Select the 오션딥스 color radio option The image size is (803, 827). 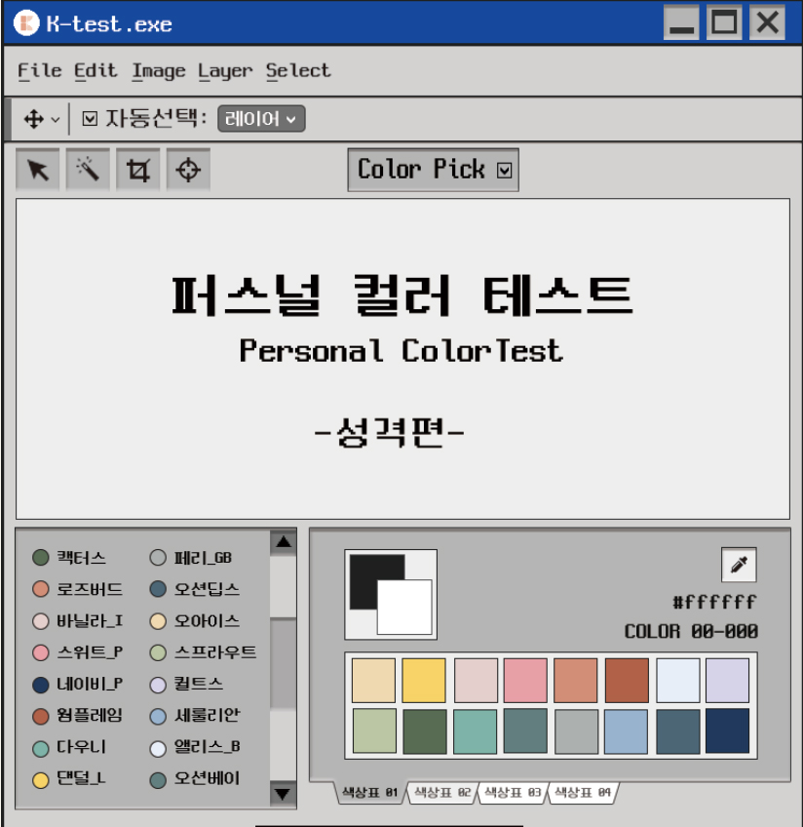(158, 589)
